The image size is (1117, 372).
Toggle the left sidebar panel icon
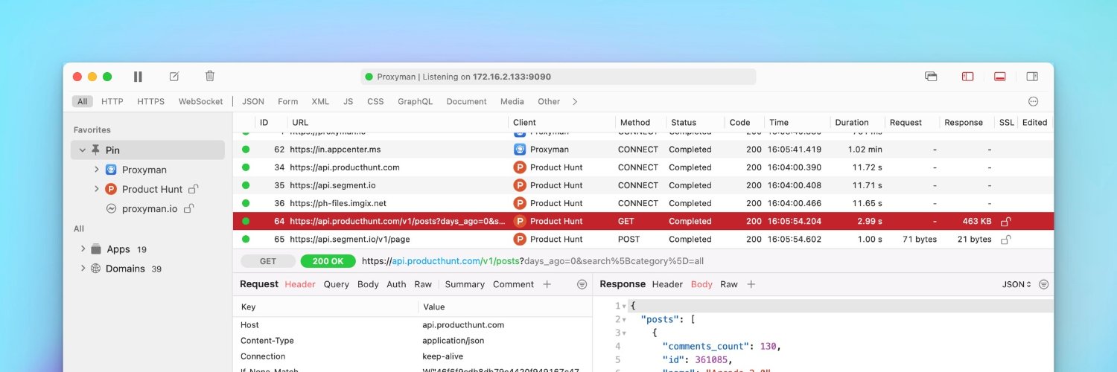pyautogui.click(x=968, y=77)
